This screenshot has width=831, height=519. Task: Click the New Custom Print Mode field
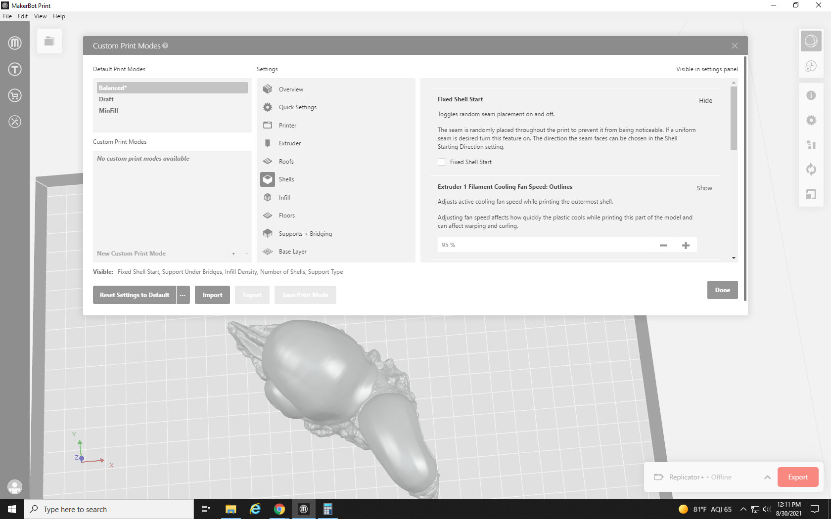[x=159, y=254]
